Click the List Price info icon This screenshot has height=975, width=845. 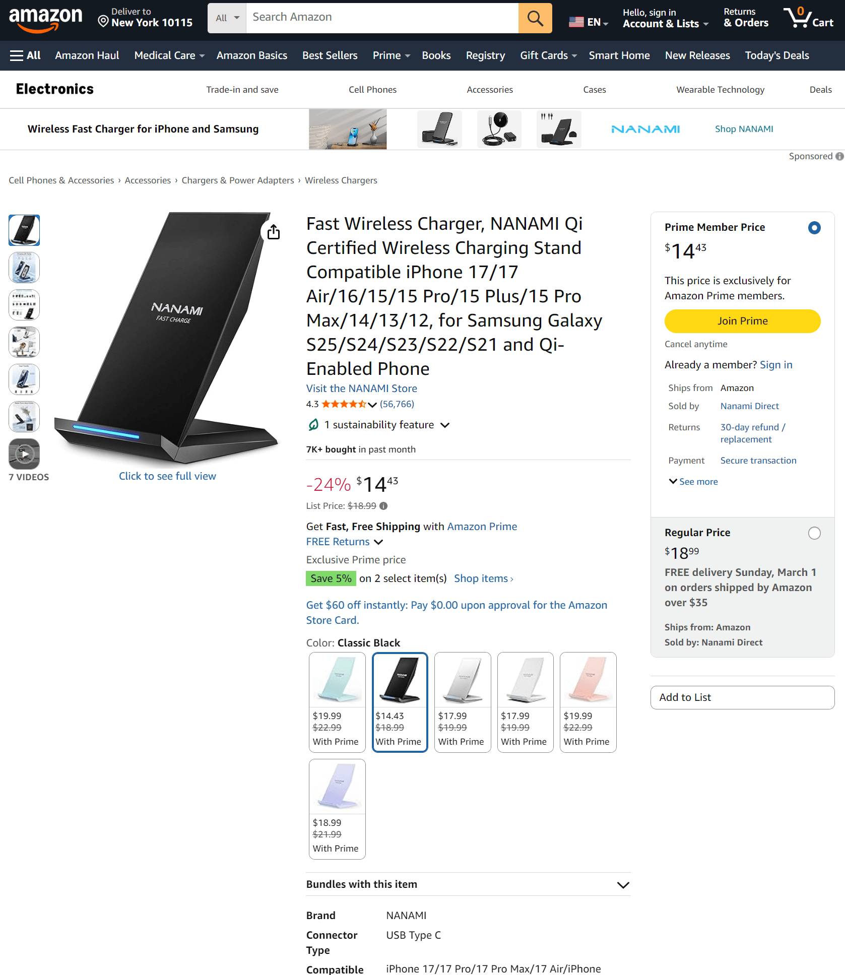(383, 506)
